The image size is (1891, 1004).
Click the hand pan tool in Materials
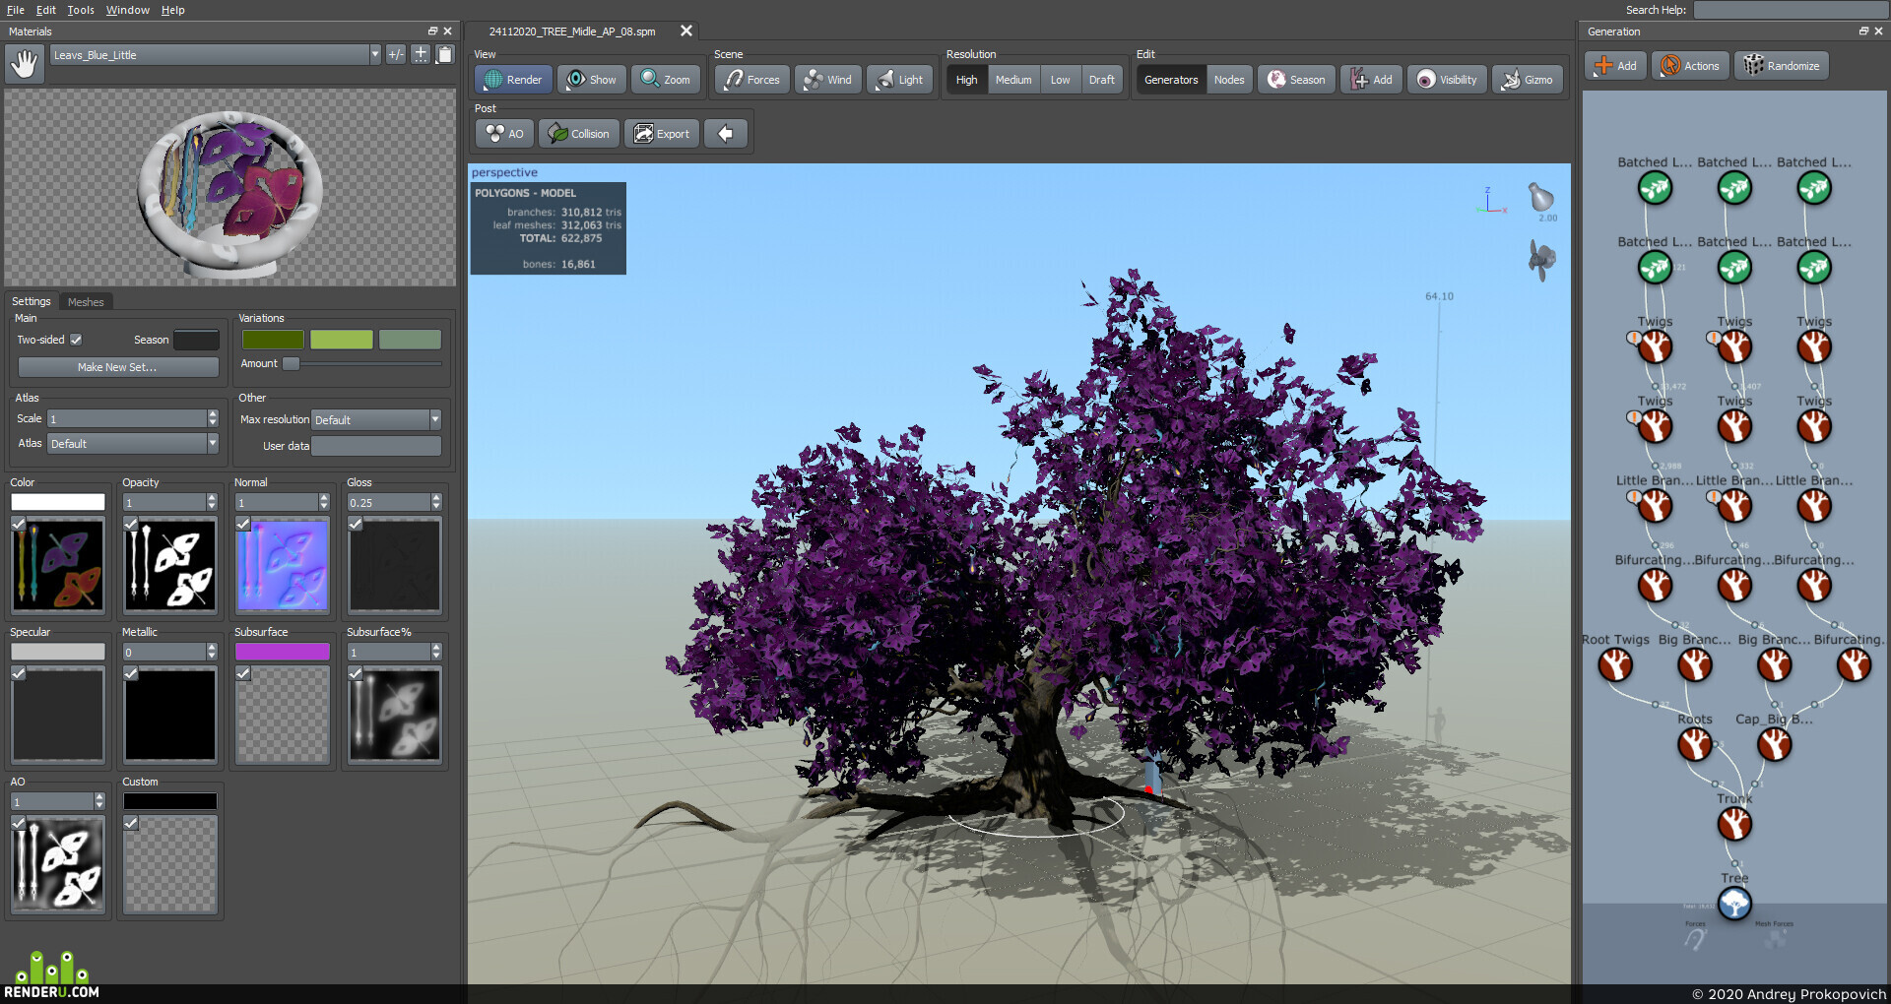click(x=25, y=64)
